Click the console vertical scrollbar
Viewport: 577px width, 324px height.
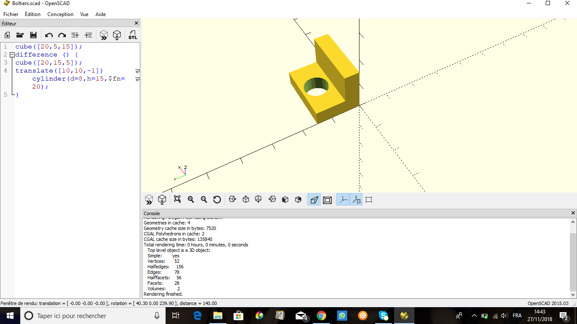[x=573, y=257]
